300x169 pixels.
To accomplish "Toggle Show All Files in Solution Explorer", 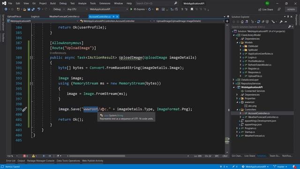I will pyautogui.click(x=267, y=22).
